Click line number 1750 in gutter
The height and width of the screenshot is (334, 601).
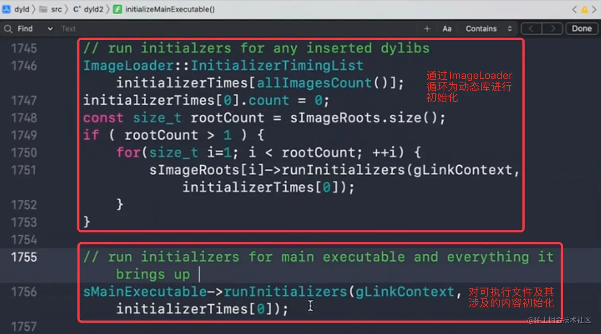pos(24,153)
